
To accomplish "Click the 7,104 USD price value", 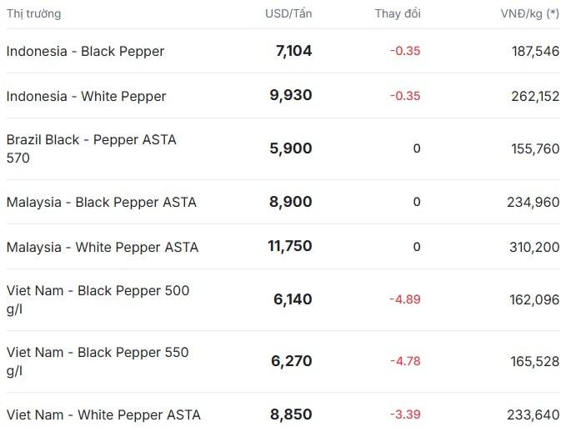I will (x=293, y=51).
